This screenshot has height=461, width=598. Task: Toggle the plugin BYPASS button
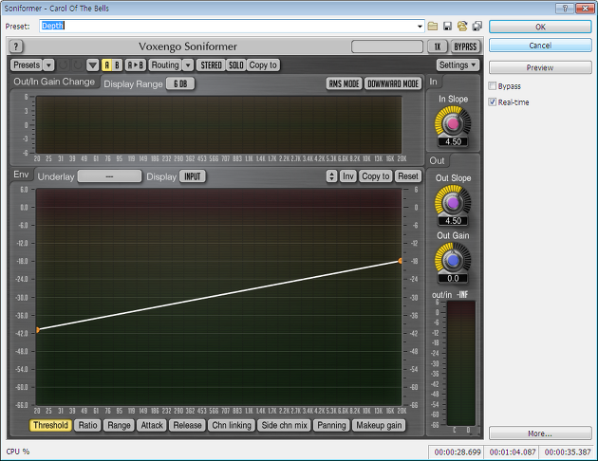[465, 46]
